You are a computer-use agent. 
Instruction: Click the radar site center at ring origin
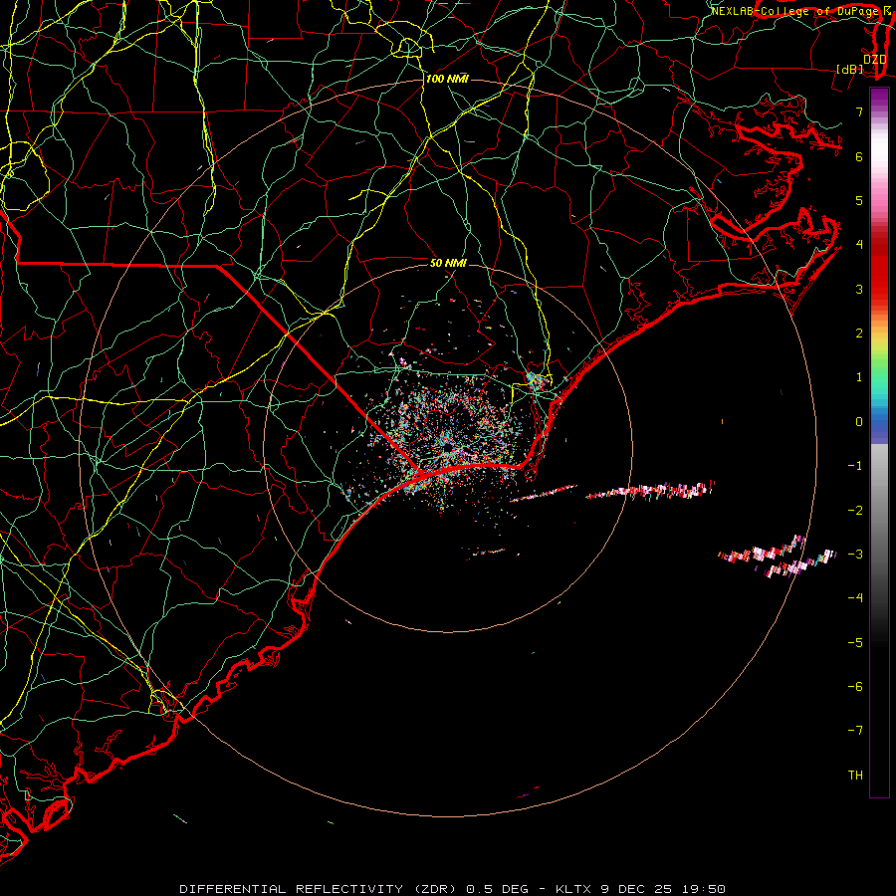pyautogui.click(x=447, y=449)
